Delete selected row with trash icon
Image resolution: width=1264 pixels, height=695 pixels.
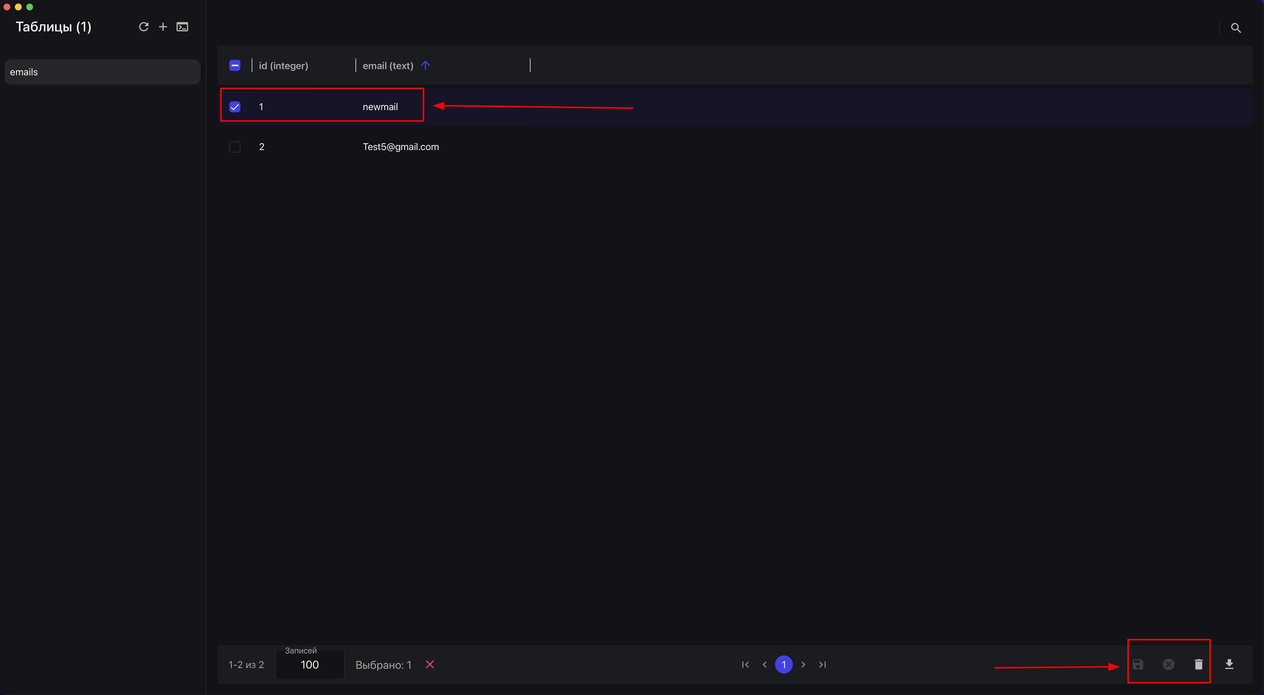[x=1199, y=665]
